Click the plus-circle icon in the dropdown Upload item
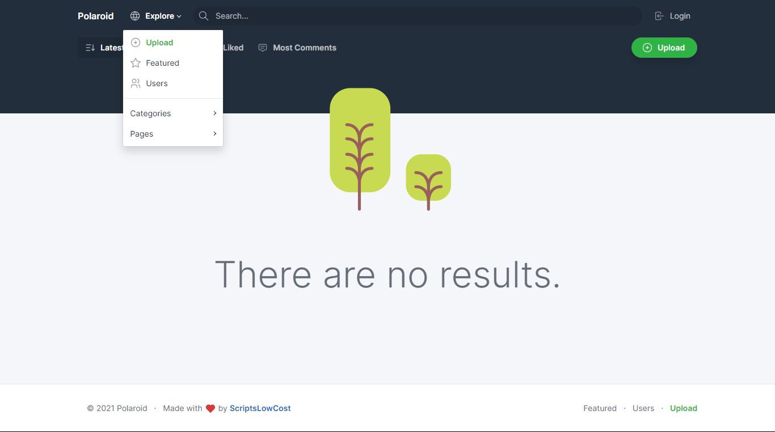 coord(136,43)
